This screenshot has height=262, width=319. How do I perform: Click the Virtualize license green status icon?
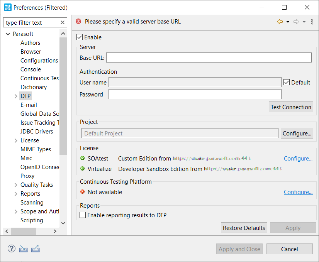pyautogui.click(x=82, y=169)
